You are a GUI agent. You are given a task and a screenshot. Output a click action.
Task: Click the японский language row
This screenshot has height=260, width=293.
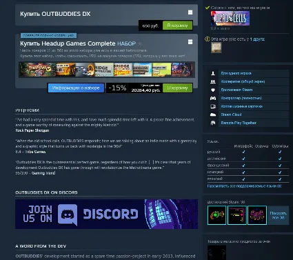(248, 179)
